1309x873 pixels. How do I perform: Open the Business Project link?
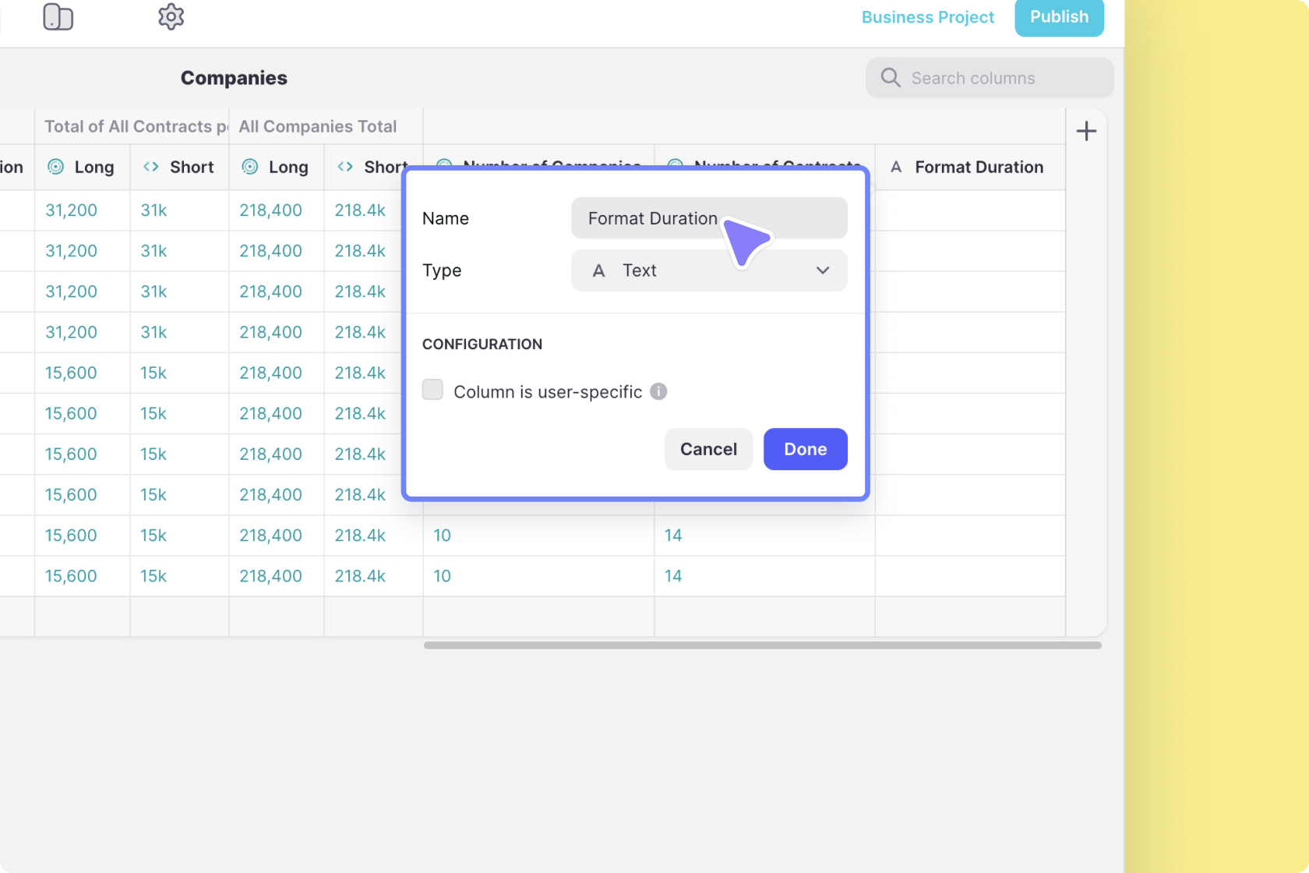[927, 17]
